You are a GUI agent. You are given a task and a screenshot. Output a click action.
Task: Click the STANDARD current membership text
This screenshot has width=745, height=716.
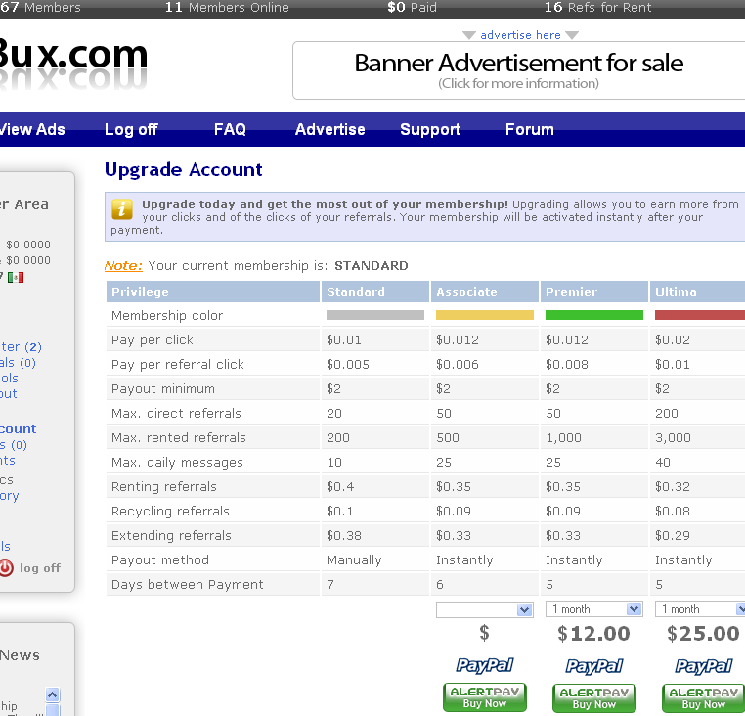click(372, 265)
